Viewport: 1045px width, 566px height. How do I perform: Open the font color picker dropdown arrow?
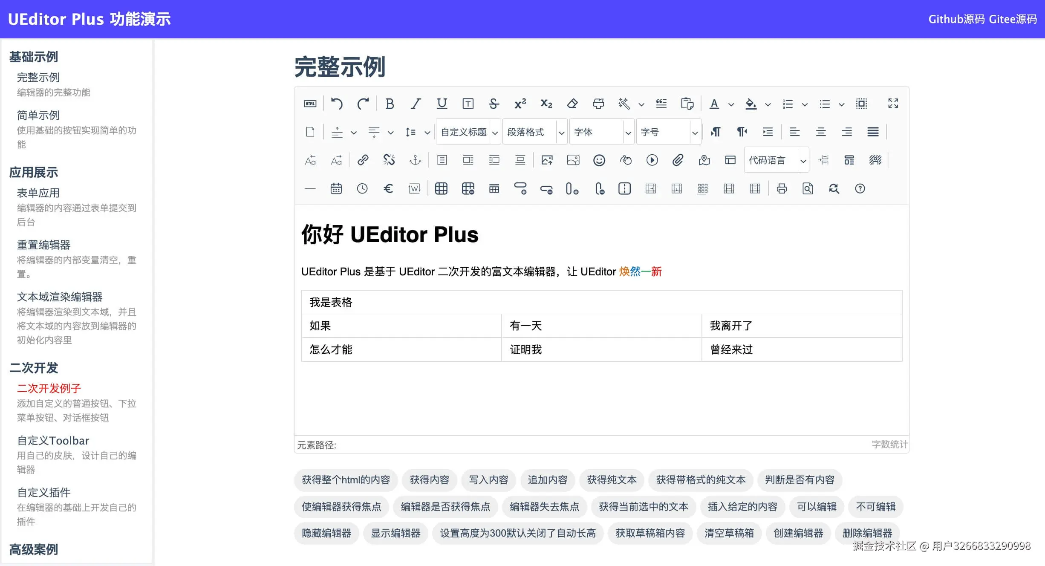tap(731, 104)
